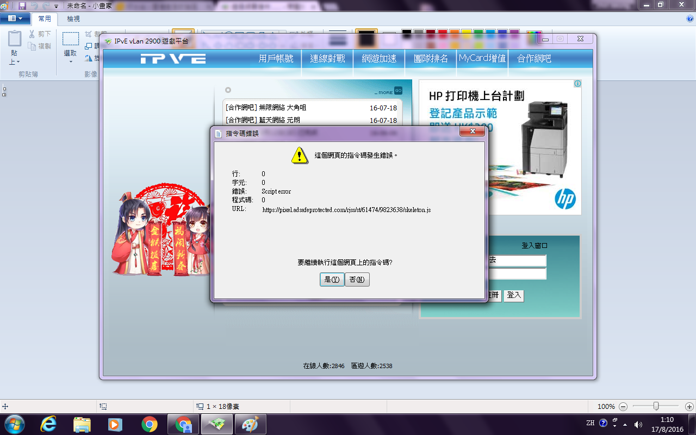The image size is (696, 435).
Task: Switch to the 檢視 ribbon tab in Paint
Action: coord(73,18)
